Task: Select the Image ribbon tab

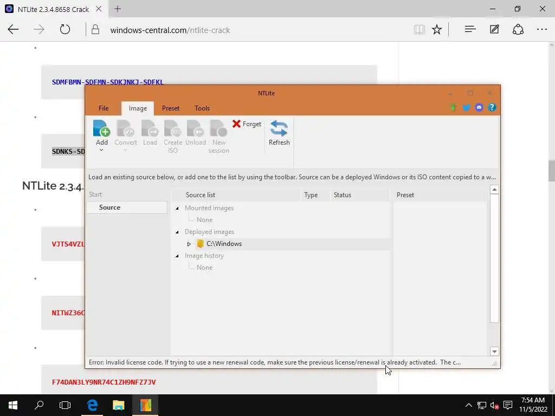Action: pyautogui.click(x=138, y=108)
